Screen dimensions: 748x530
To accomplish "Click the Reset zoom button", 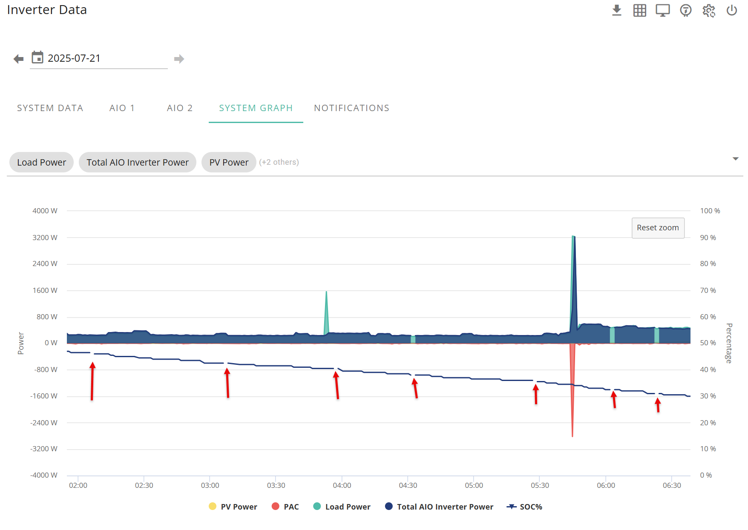I will (x=658, y=228).
